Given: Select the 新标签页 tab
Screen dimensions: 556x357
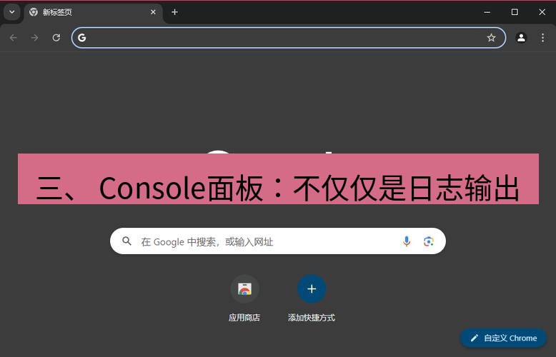Looking at the screenshot, I should (93, 12).
